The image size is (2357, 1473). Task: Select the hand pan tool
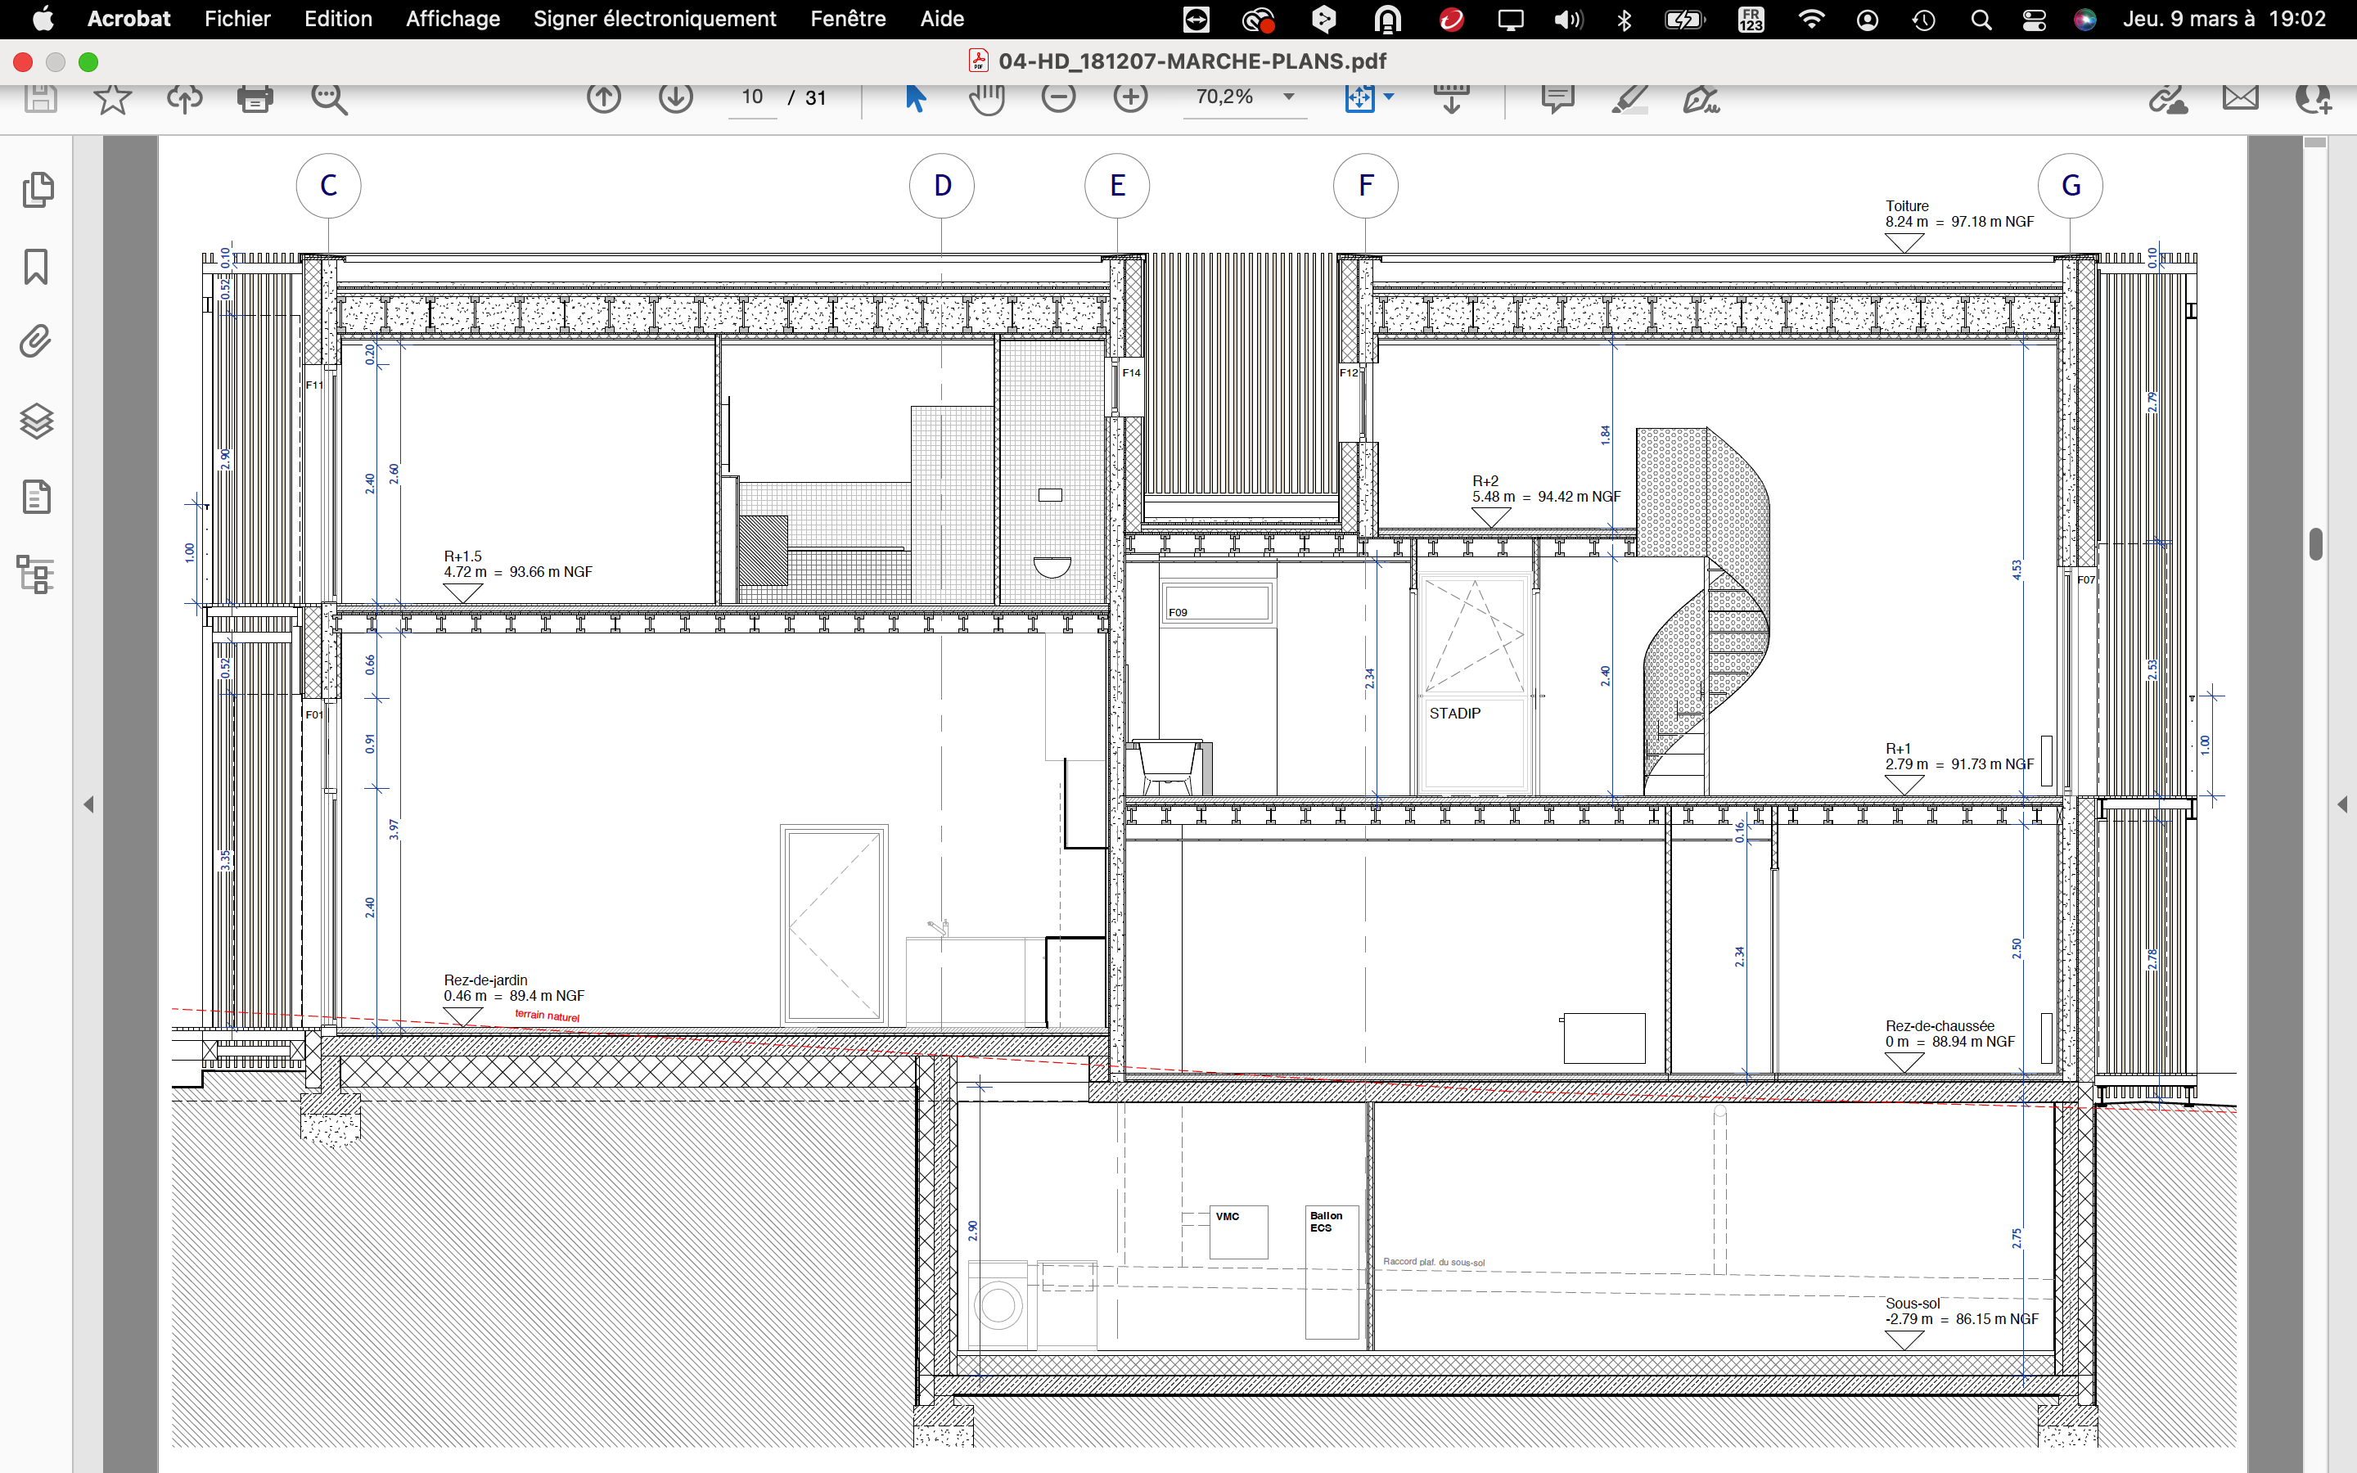(987, 97)
